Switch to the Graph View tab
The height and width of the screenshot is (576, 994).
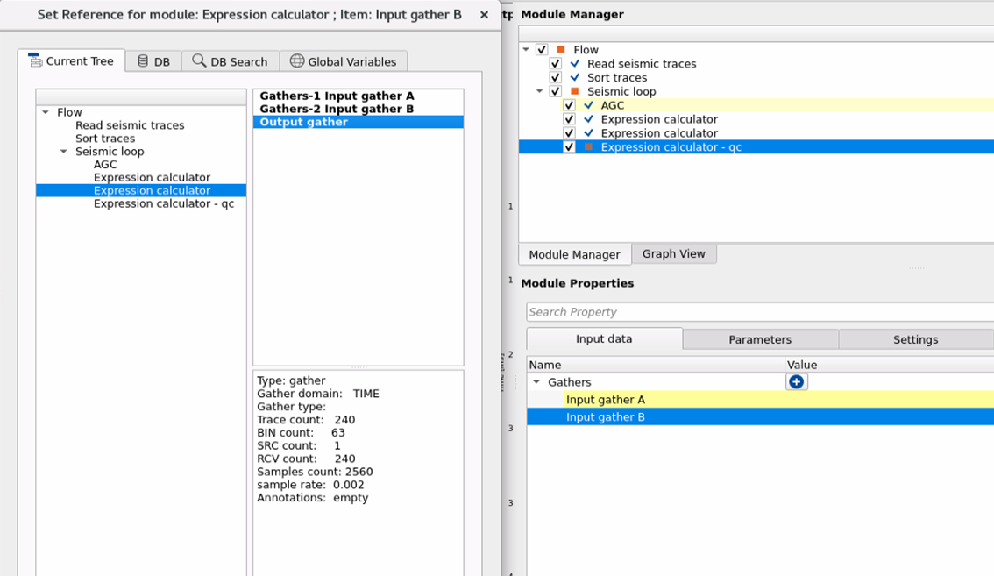(x=673, y=253)
